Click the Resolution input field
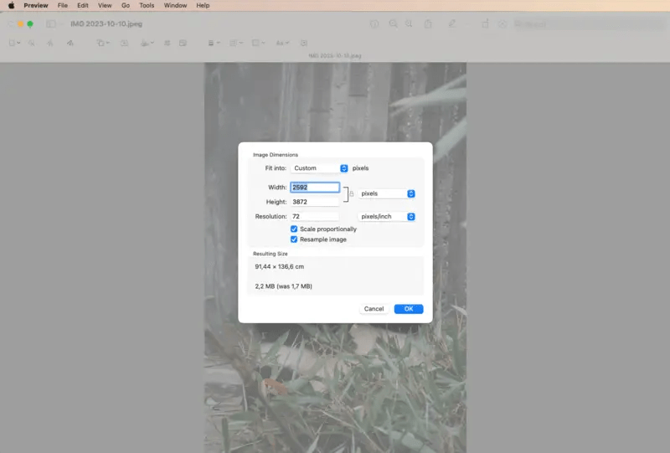 click(315, 216)
